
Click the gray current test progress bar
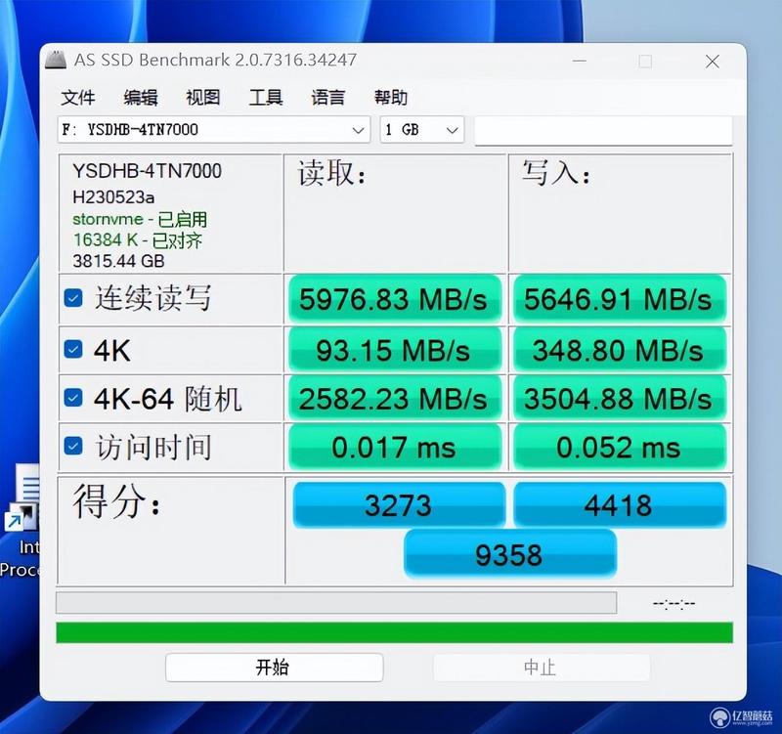pos(336,602)
